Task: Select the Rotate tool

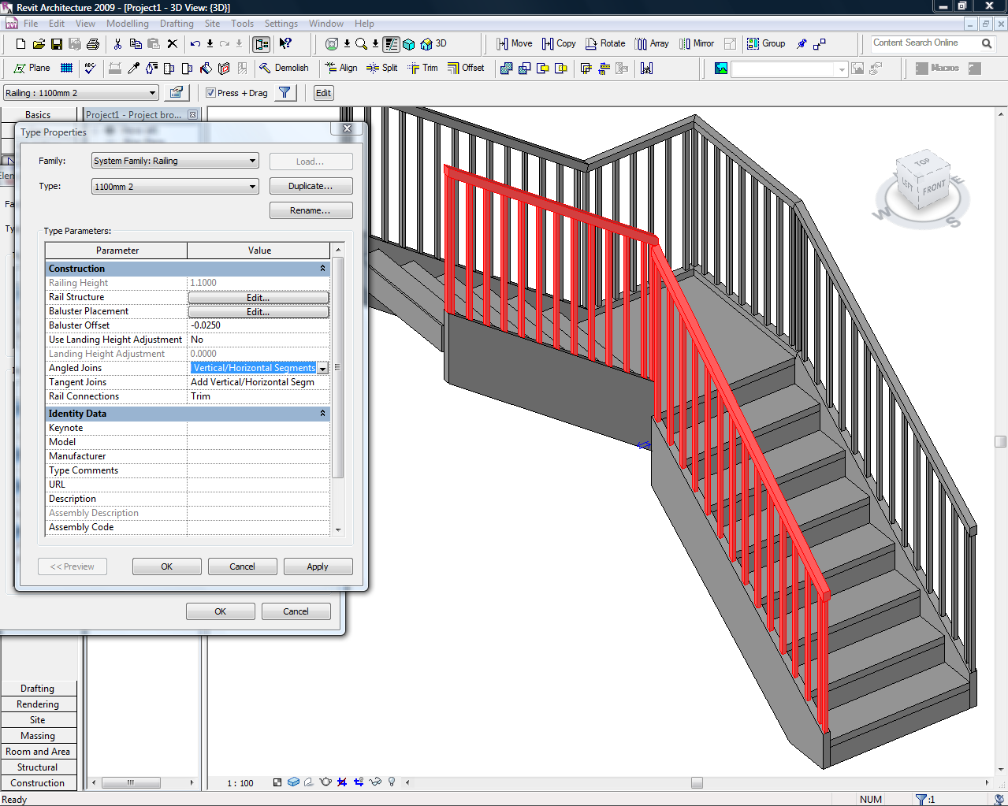Action: click(x=604, y=43)
